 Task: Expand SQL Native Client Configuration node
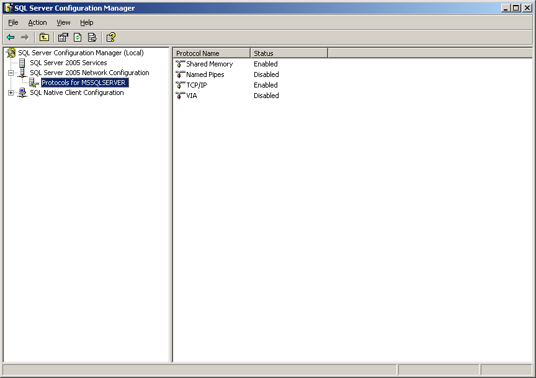11,92
